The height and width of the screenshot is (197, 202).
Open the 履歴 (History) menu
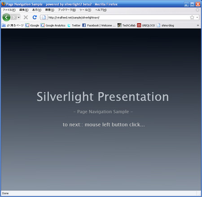tap(50, 10)
